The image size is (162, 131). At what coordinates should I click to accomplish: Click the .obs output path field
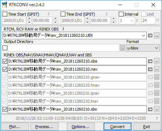[77, 61]
